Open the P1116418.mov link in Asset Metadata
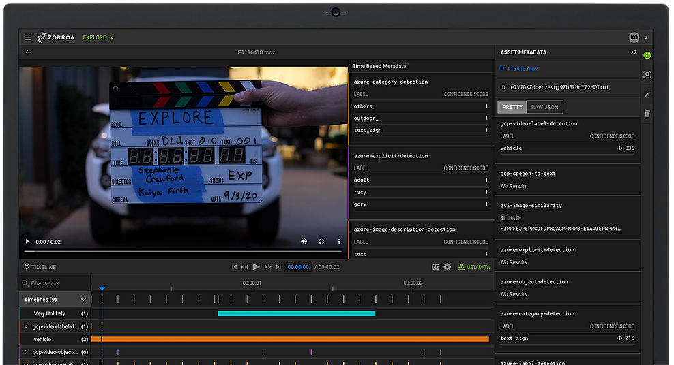 519,69
